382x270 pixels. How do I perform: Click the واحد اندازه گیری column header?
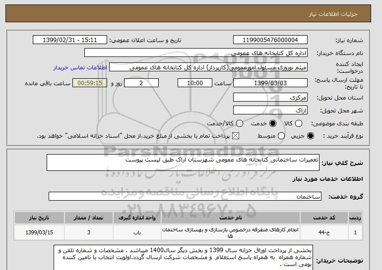tap(137, 217)
